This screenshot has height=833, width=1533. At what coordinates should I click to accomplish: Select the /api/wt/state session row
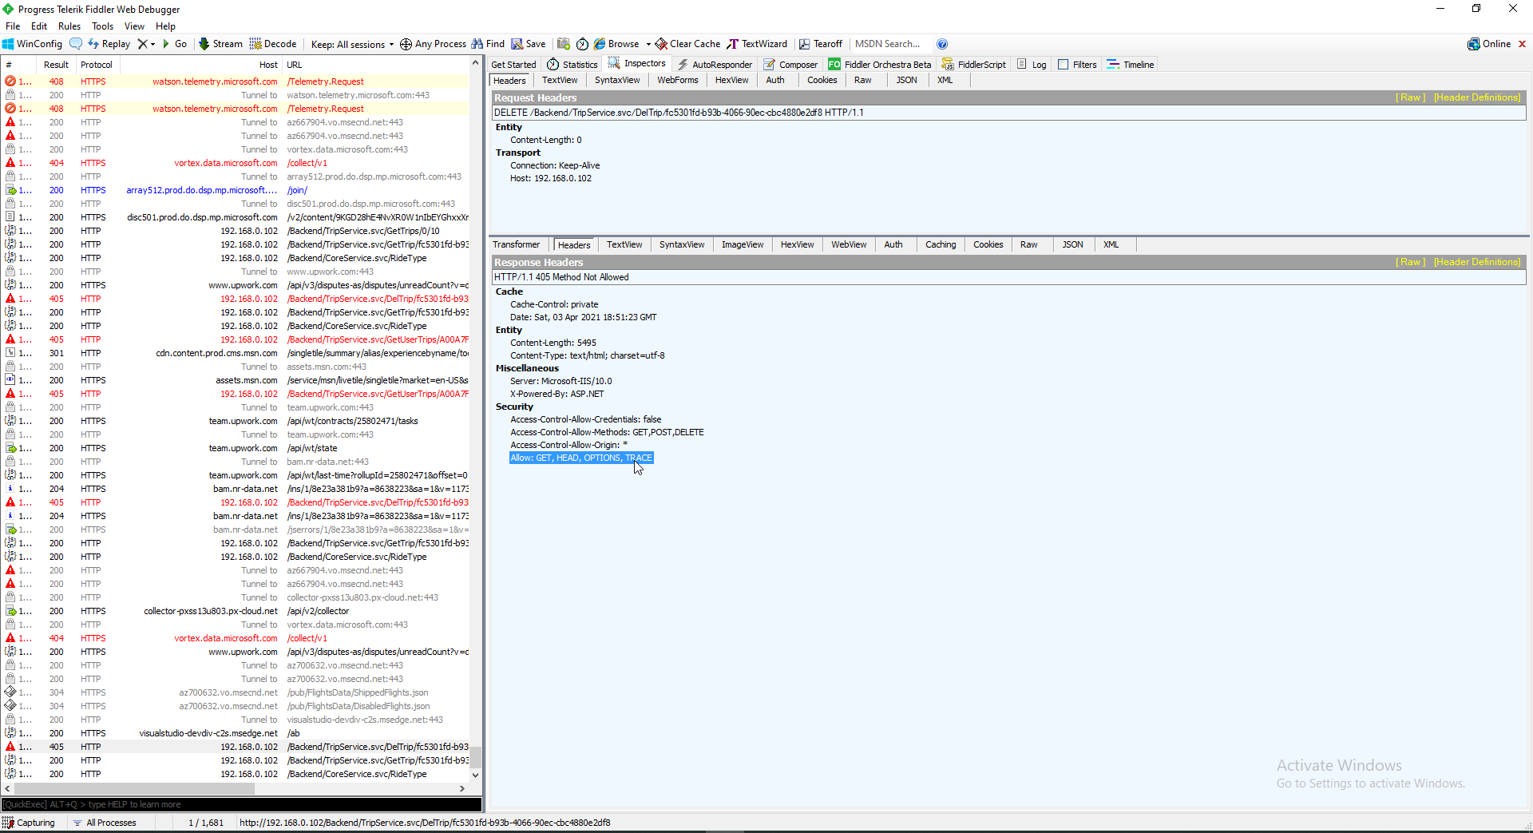point(236,448)
